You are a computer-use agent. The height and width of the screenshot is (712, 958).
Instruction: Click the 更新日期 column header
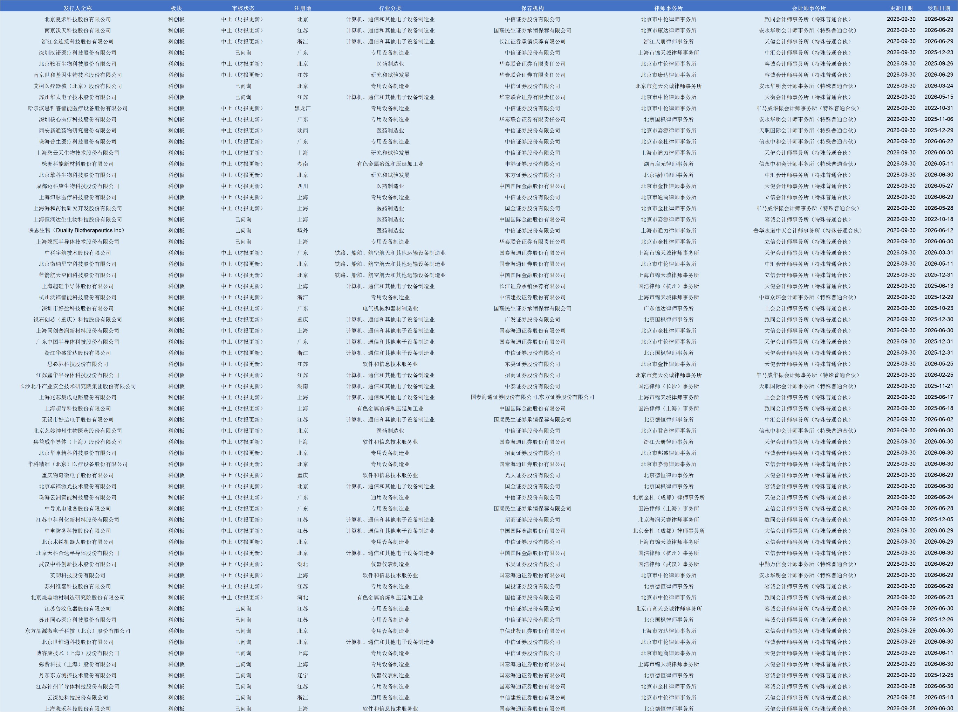coord(901,8)
